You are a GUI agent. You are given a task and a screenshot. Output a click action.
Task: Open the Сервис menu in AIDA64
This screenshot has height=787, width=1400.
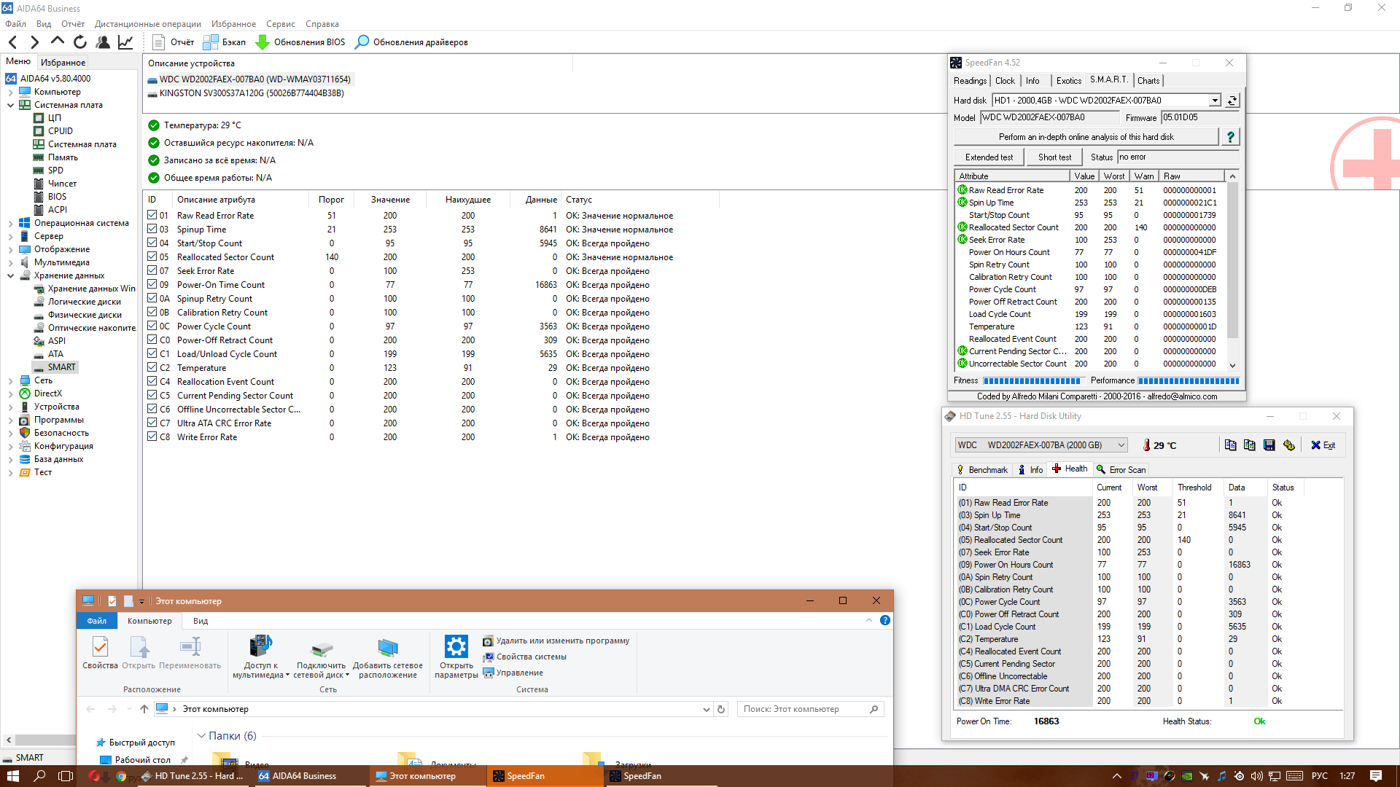point(280,24)
